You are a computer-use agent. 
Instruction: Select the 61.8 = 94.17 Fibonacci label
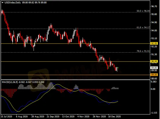pos(143,27)
